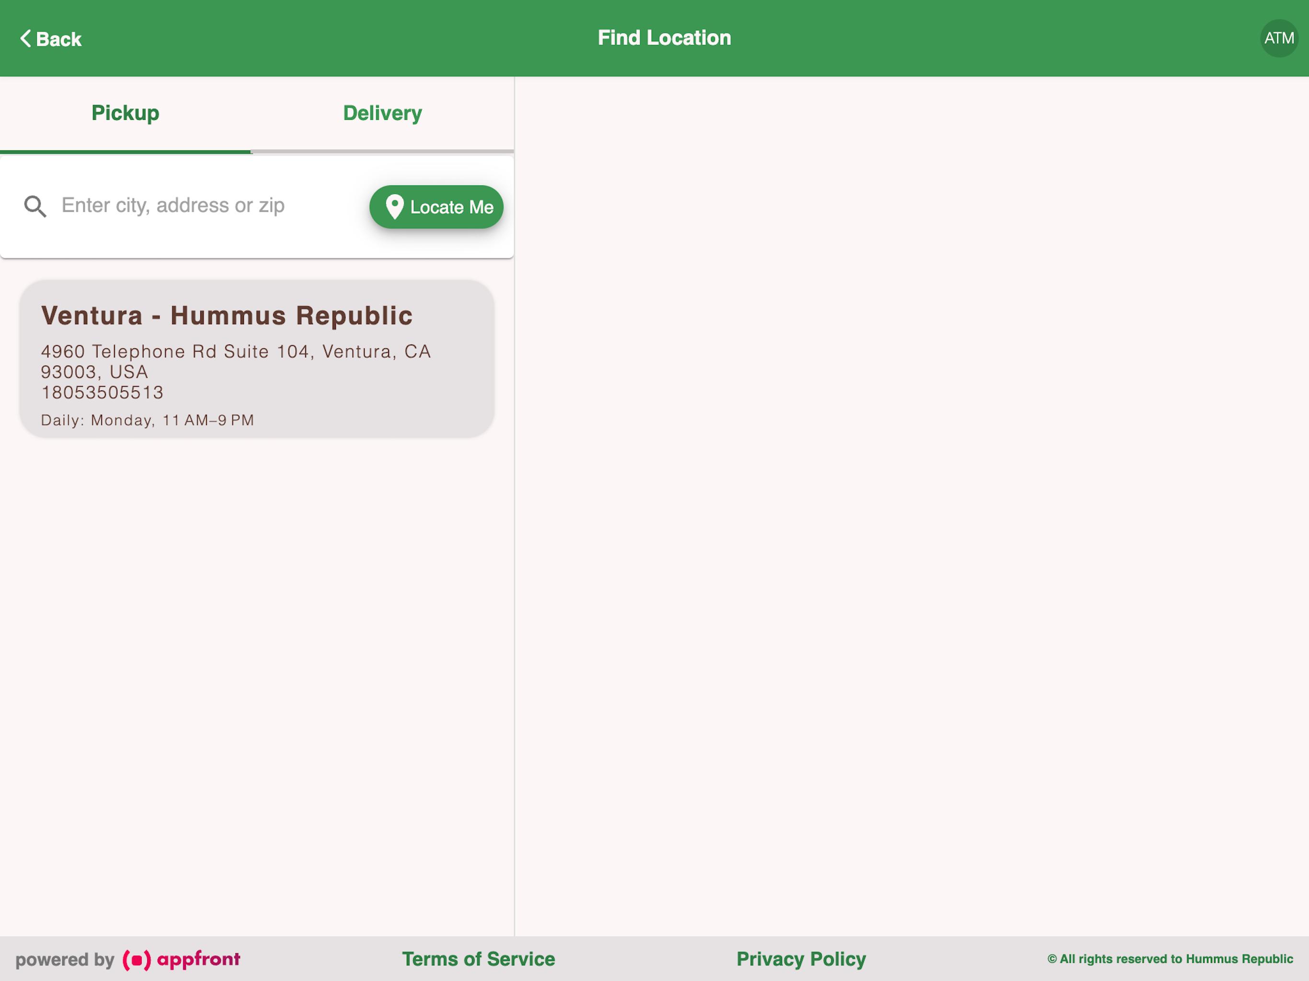Click the search magnifier icon
Image resolution: width=1309 pixels, height=981 pixels.
pyautogui.click(x=35, y=206)
